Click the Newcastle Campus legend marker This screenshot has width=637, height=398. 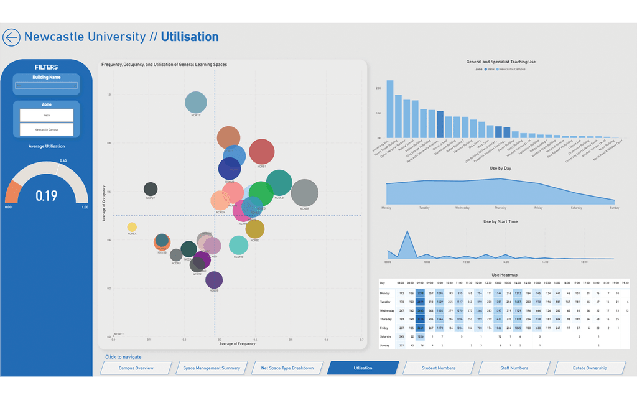coord(497,70)
